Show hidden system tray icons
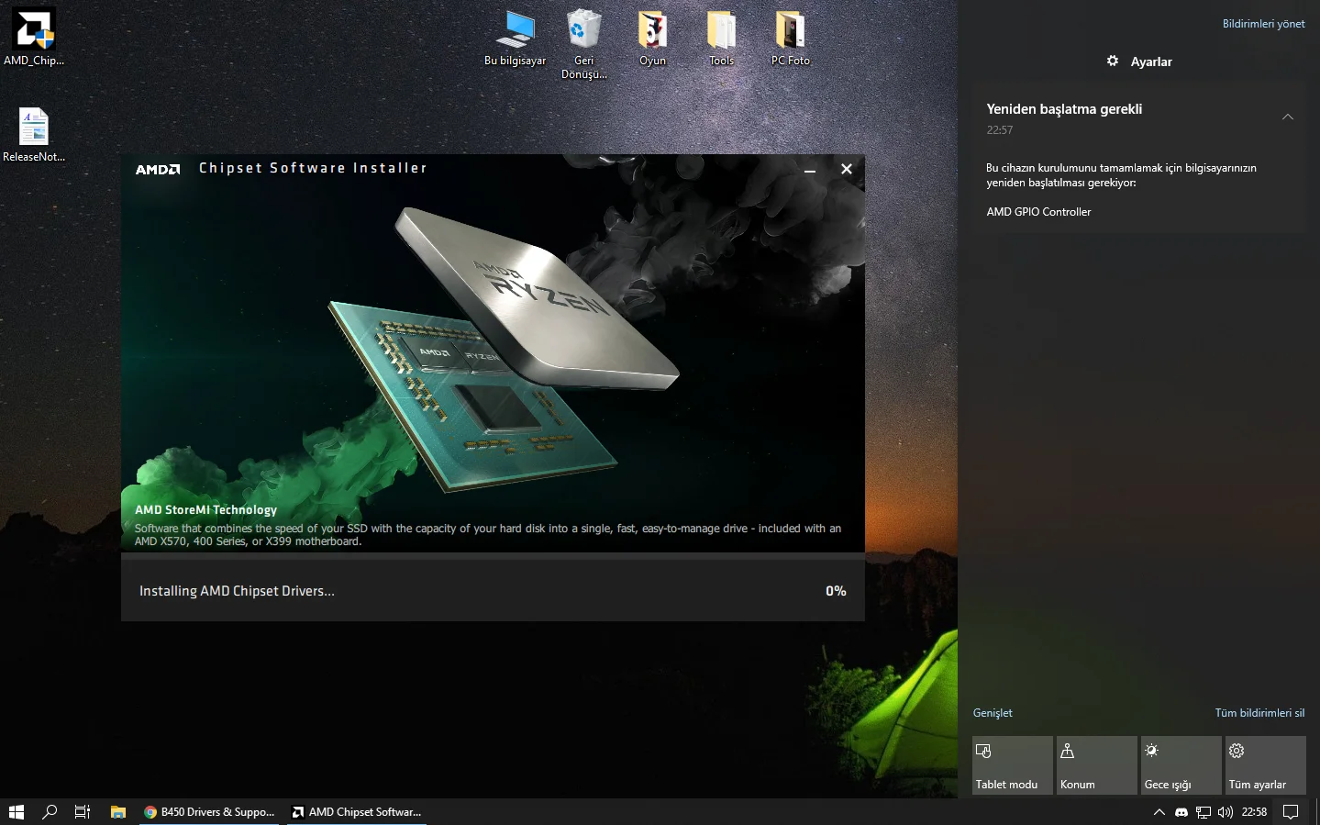The image size is (1320, 825). point(1159,812)
